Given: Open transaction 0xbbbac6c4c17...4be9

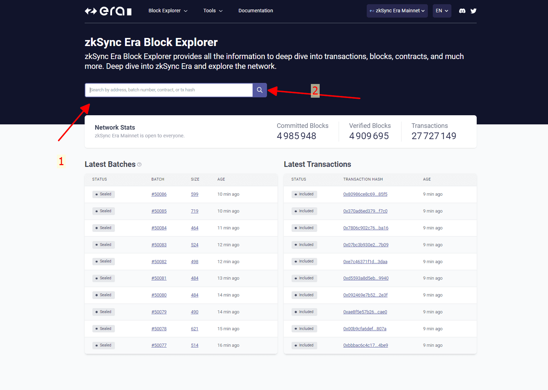Looking at the screenshot, I should click(x=366, y=345).
